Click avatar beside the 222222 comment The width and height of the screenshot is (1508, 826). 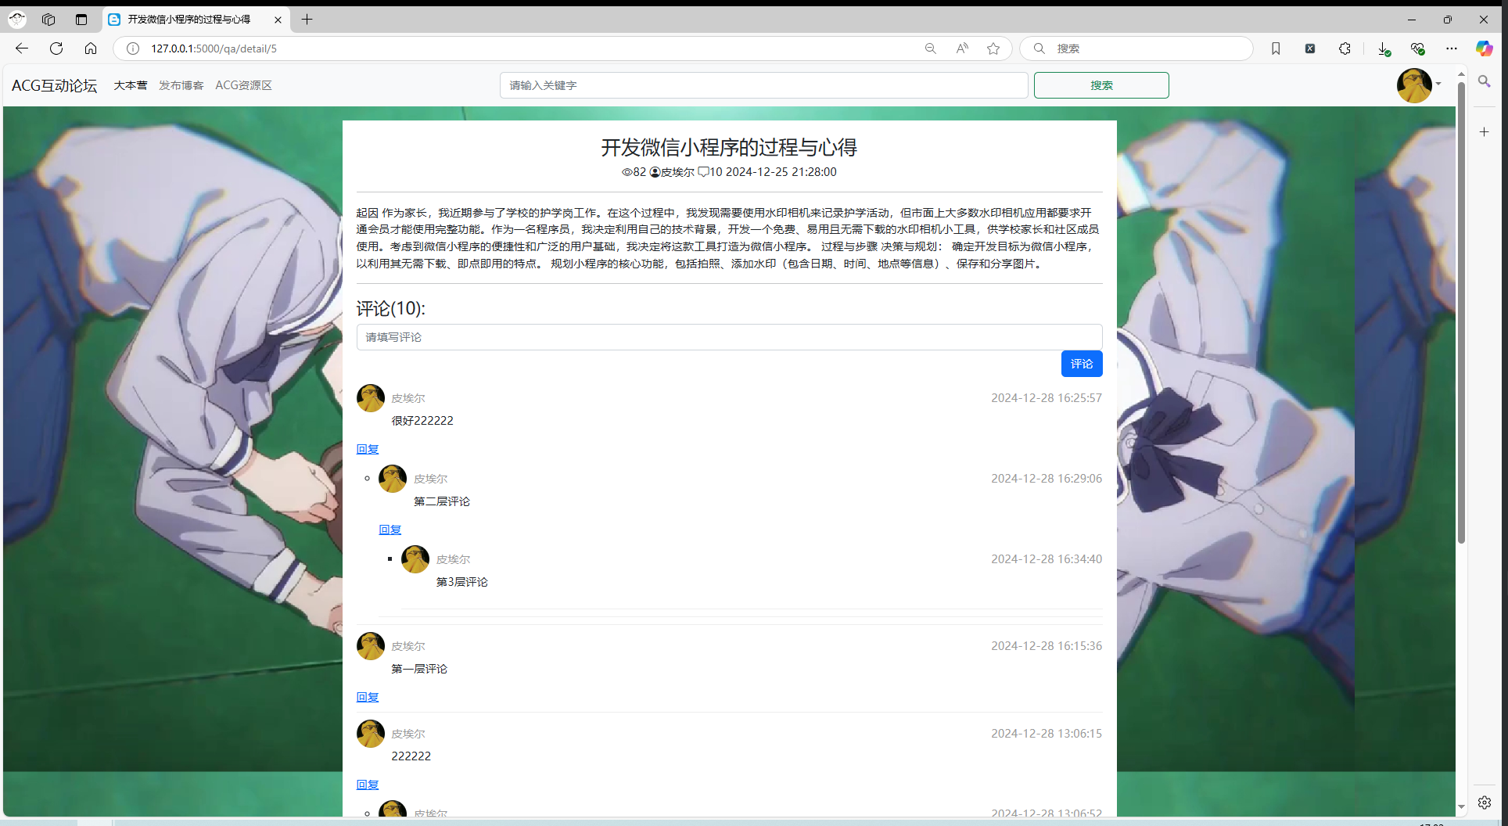[x=371, y=734]
